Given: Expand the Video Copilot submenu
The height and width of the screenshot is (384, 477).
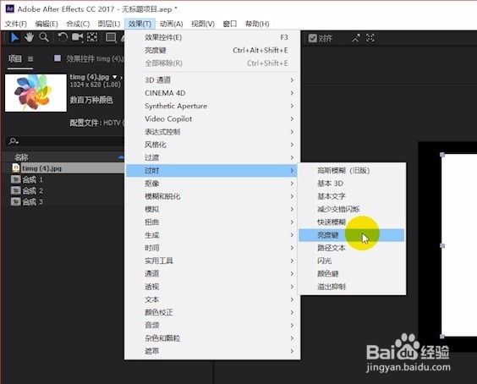Looking at the screenshot, I should [x=213, y=119].
